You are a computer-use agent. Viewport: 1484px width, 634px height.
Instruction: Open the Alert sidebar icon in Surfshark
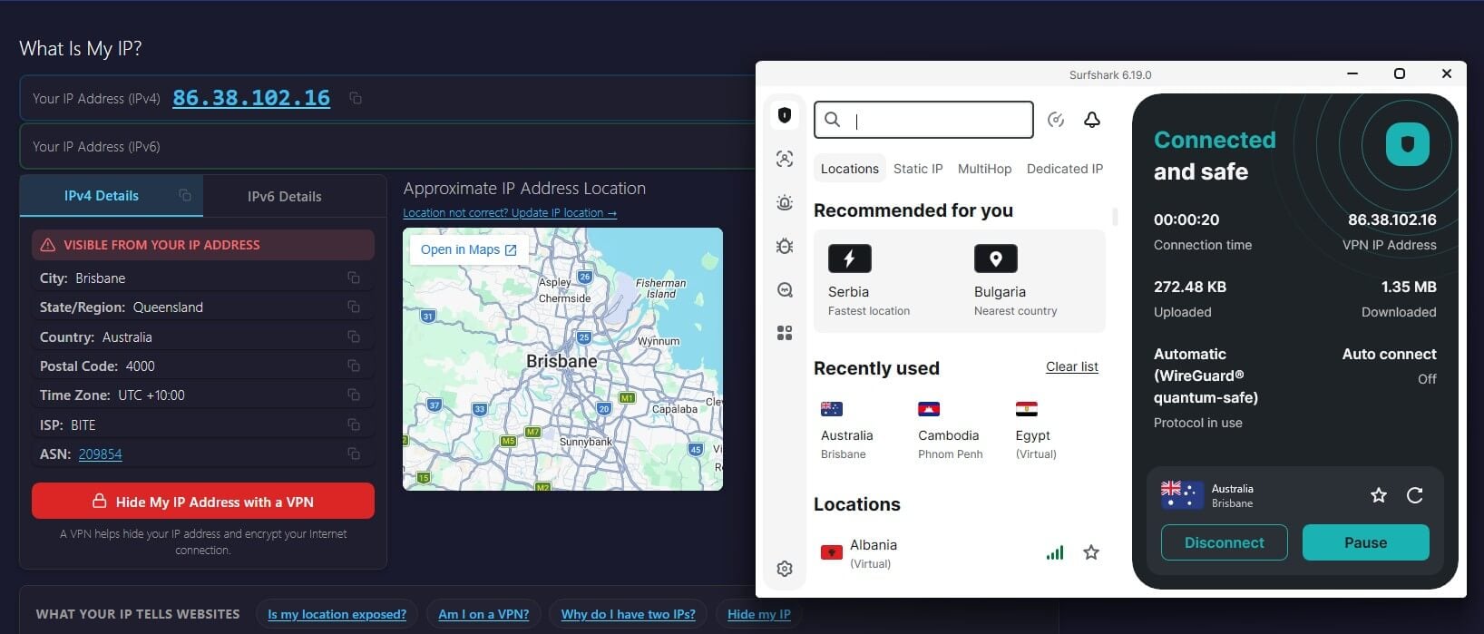pyautogui.click(x=785, y=202)
